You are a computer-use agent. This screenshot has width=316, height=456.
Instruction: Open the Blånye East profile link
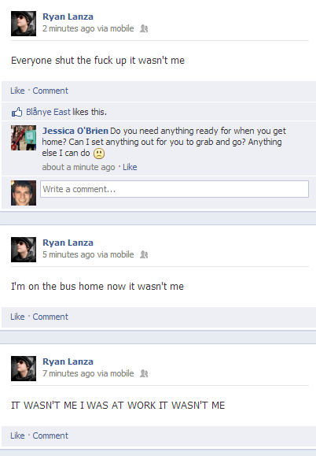coord(48,112)
